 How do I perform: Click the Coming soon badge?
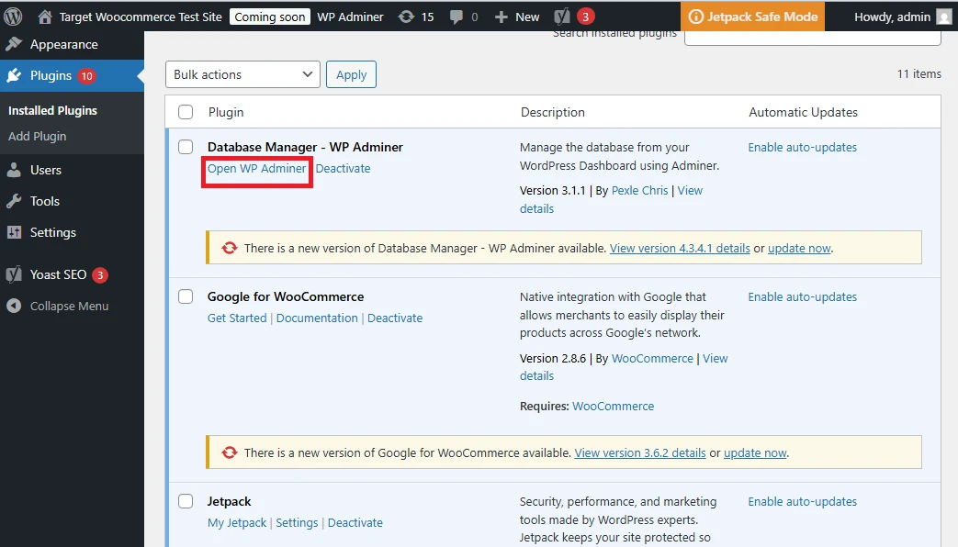[270, 17]
